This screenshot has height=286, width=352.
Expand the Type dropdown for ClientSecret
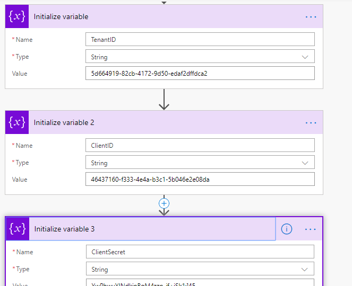(x=200, y=269)
